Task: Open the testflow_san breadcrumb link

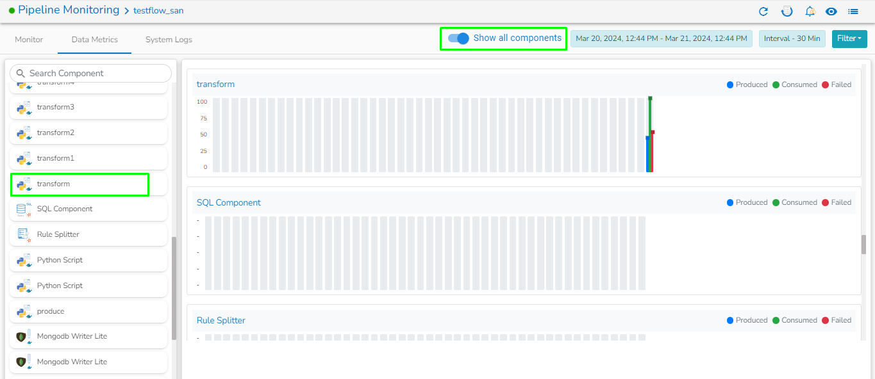Action: [x=158, y=11]
